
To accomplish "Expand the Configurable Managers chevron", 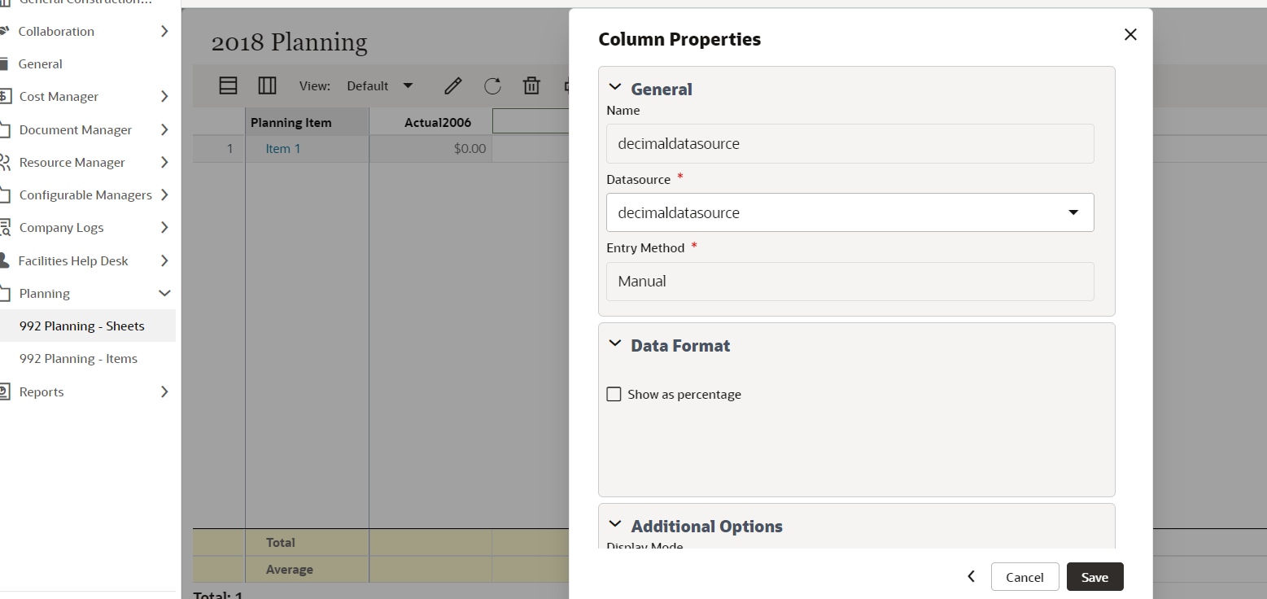I will point(164,195).
